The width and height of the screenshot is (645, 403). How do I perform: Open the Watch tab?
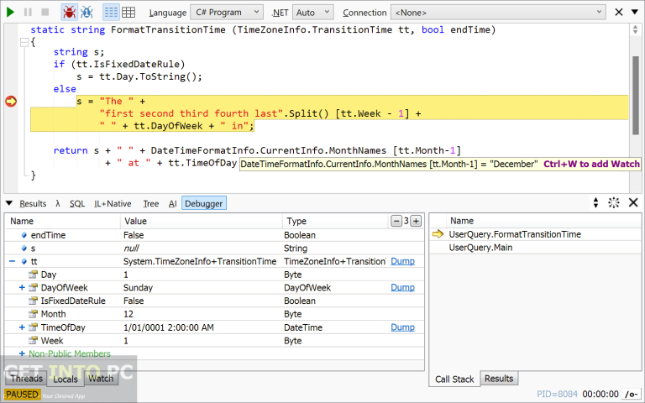tap(101, 379)
